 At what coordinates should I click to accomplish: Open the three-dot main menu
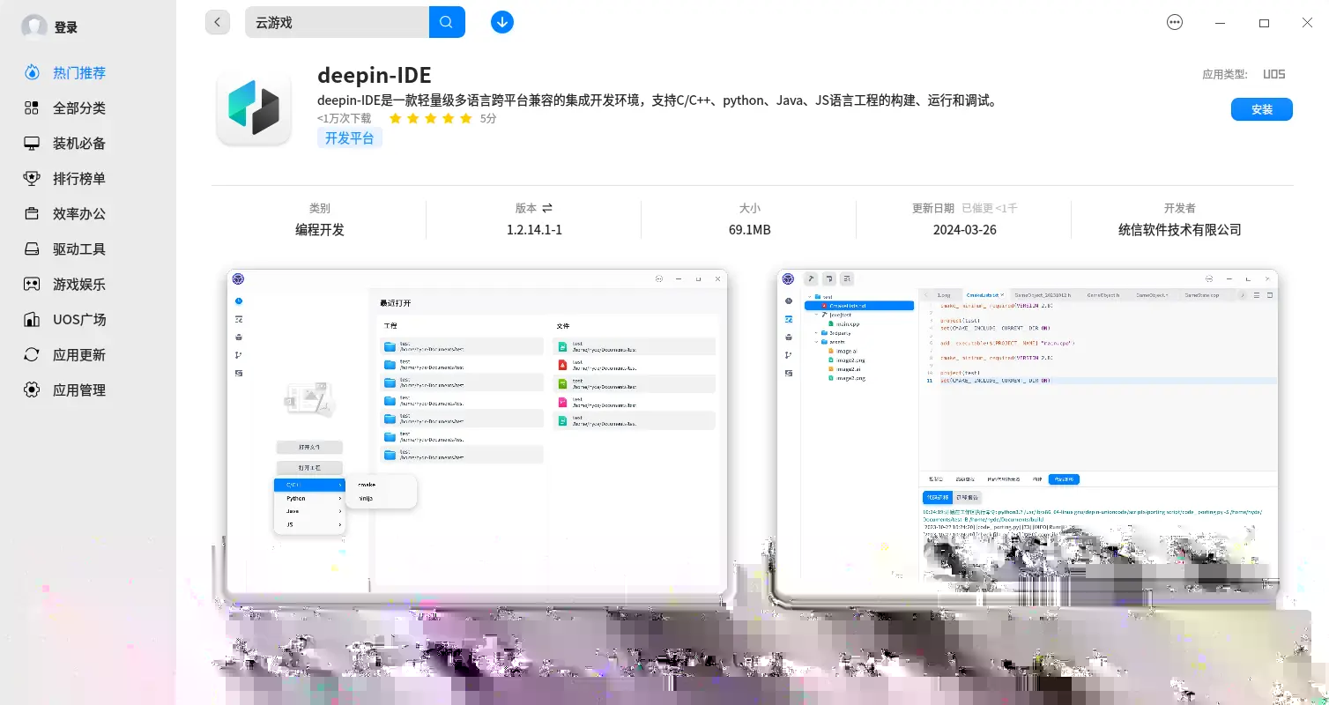click(x=1175, y=23)
